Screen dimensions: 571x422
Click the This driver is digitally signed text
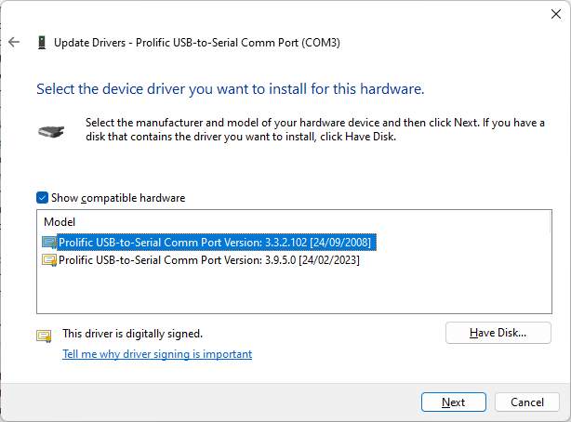pyautogui.click(x=133, y=334)
